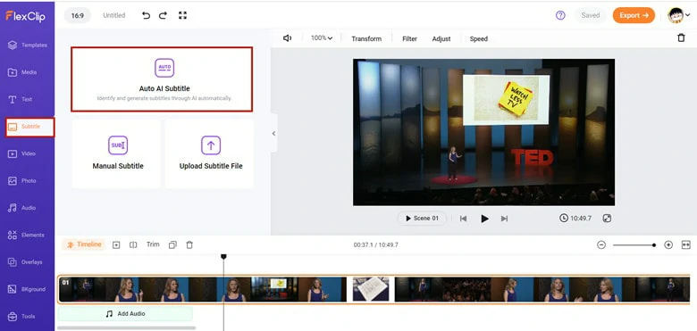Skip to previous scene
This screenshot has height=331, width=697.
pos(463,219)
